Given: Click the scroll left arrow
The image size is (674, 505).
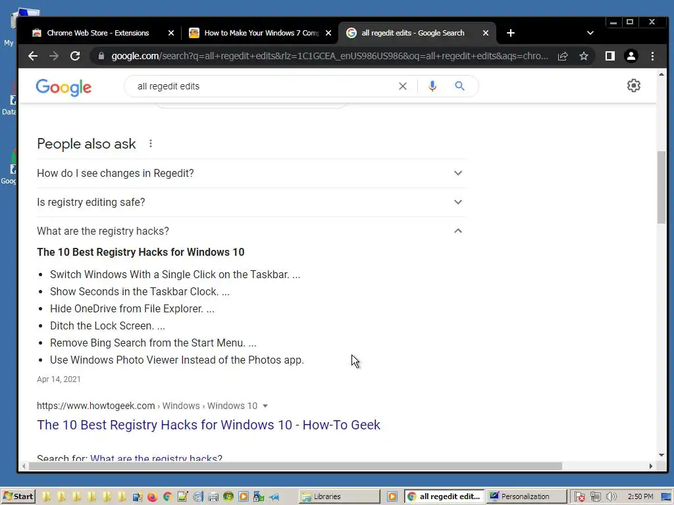Looking at the screenshot, I should click(24, 466).
